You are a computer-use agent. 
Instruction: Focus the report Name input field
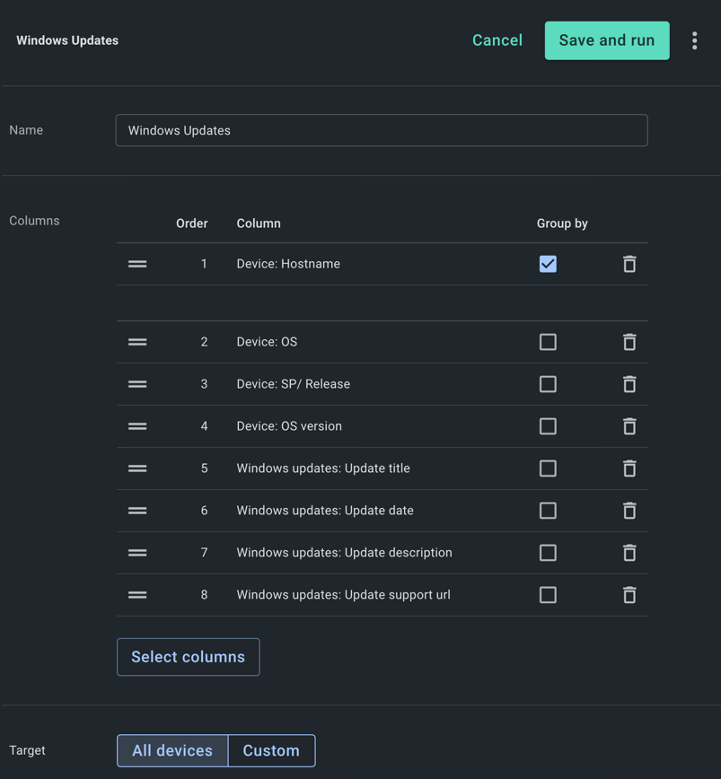click(x=382, y=130)
